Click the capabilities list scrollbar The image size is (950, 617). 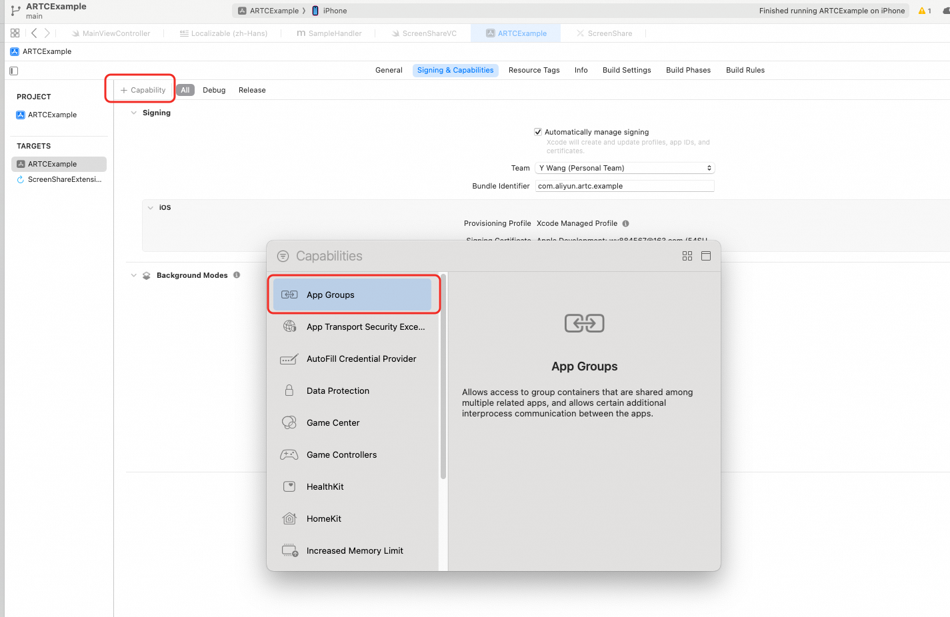click(x=443, y=378)
